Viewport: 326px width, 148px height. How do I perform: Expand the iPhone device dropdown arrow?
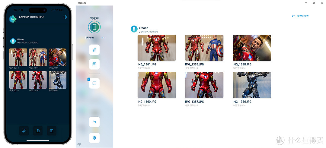click(x=103, y=38)
